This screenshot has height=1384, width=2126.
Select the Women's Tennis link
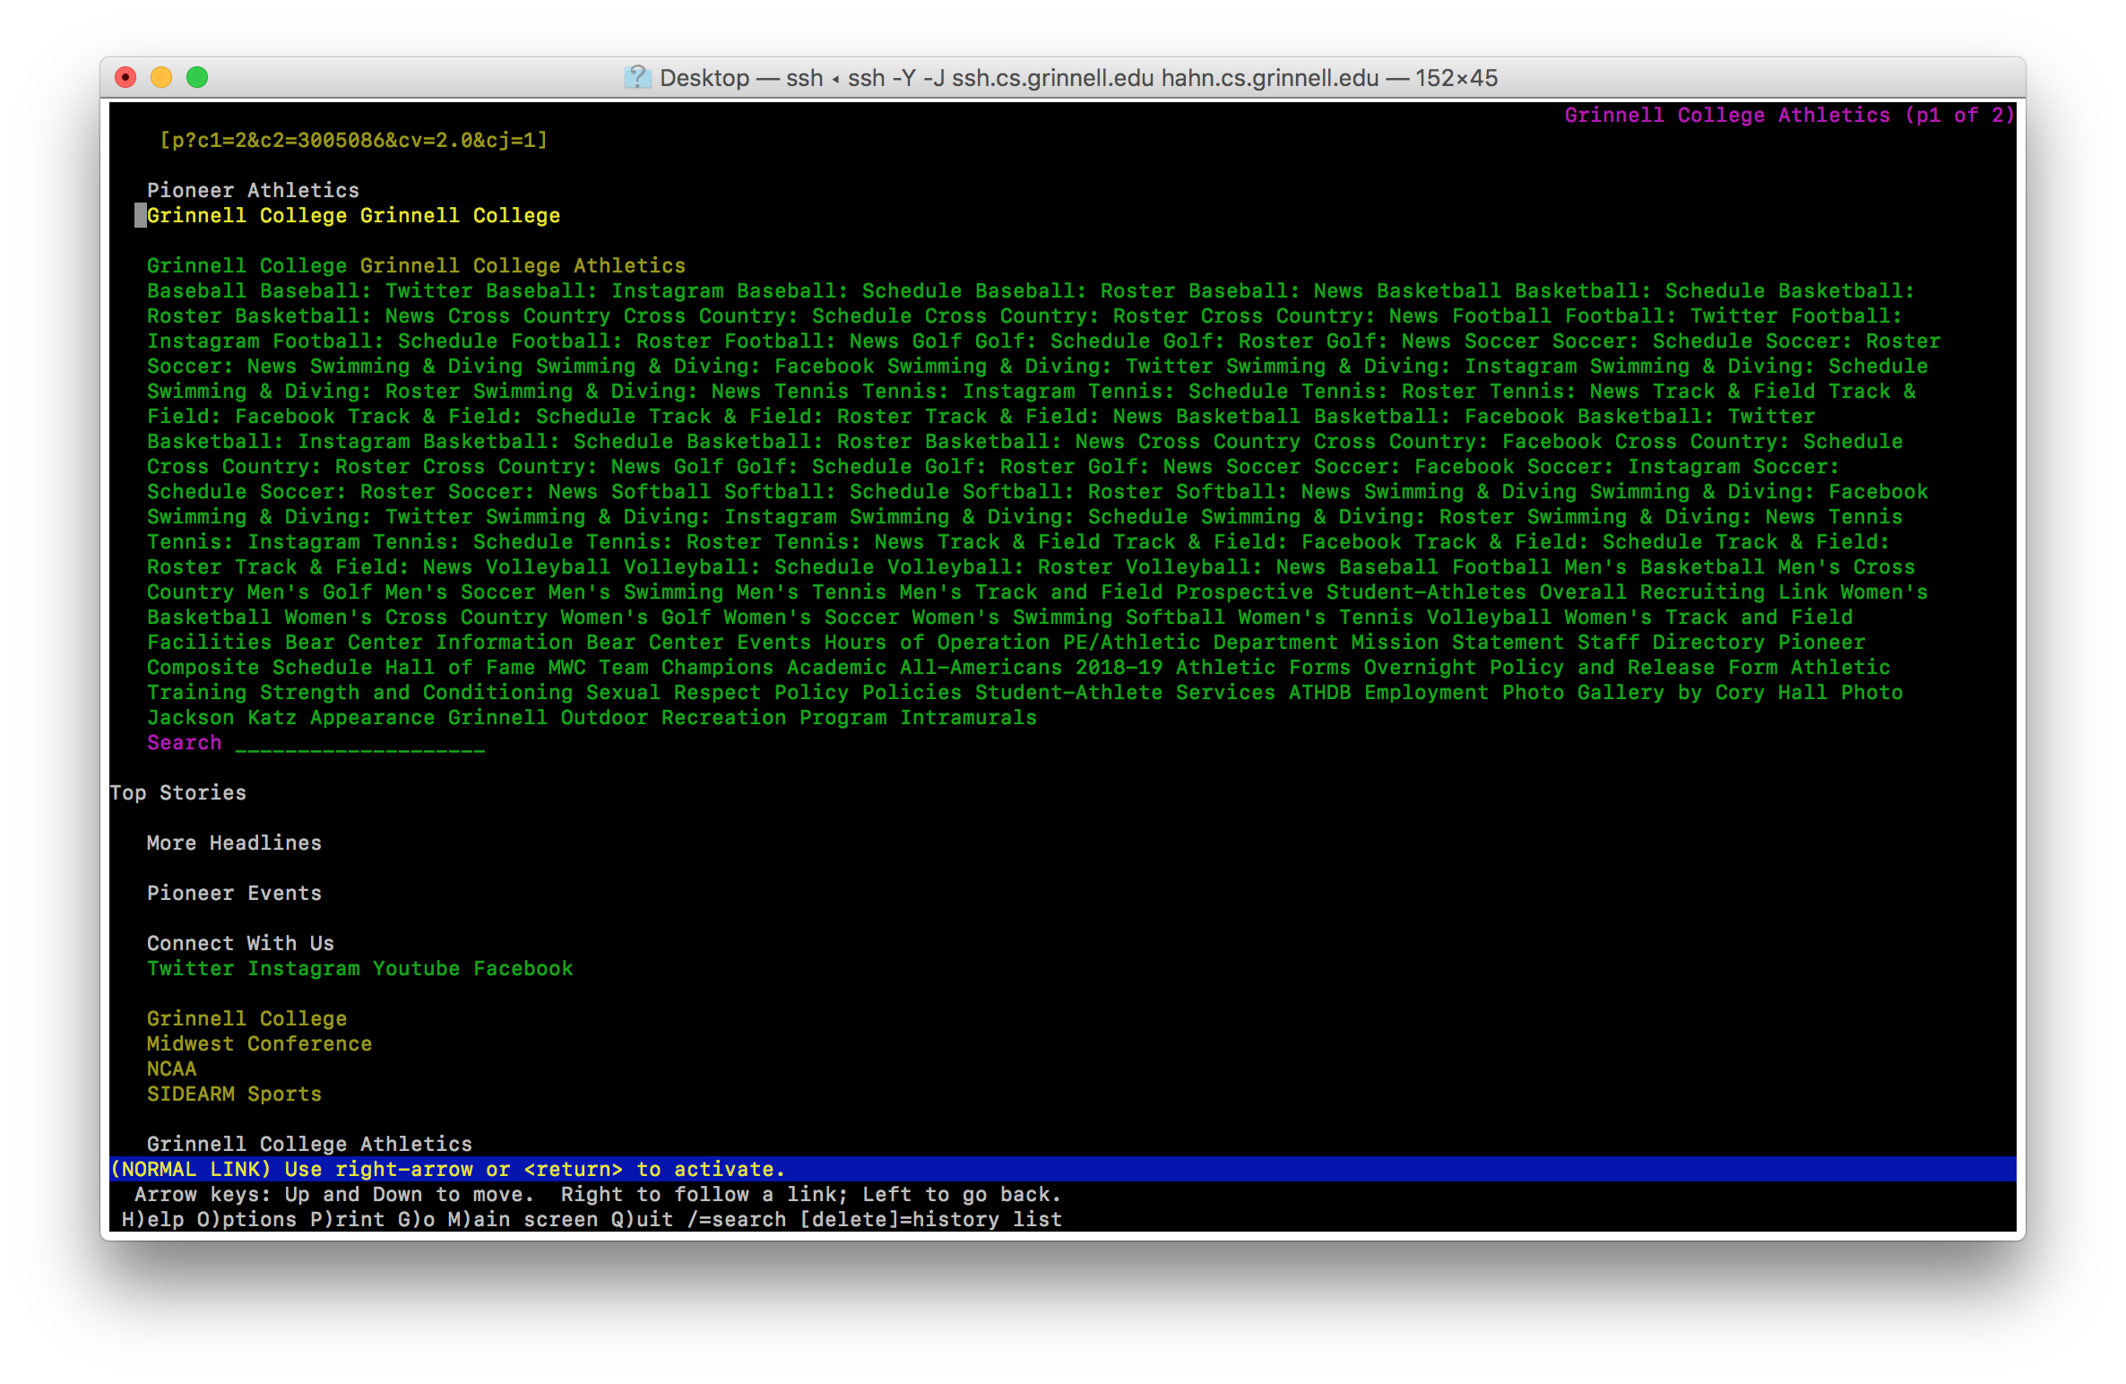(x=1326, y=618)
